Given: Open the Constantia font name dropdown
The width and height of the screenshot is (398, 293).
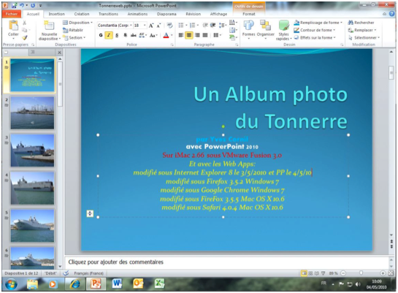Looking at the screenshot, I should [131, 26].
